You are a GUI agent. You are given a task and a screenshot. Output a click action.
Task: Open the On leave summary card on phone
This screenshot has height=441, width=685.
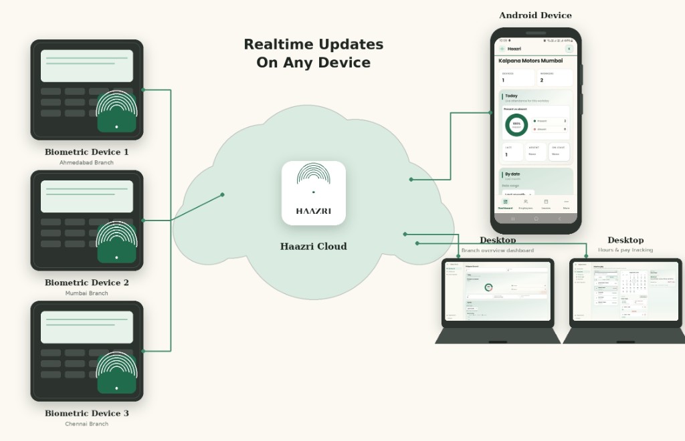click(559, 152)
